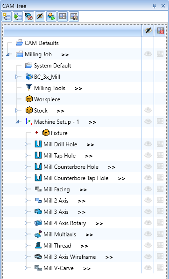Screen dimensions: 169x279
Task: Toggle visibility eye for Machine Setup - 1
Action: click(x=148, y=121)
